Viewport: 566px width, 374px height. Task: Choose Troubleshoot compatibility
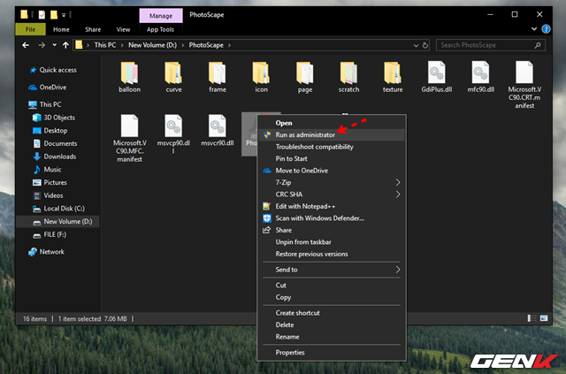pos(332,147)
